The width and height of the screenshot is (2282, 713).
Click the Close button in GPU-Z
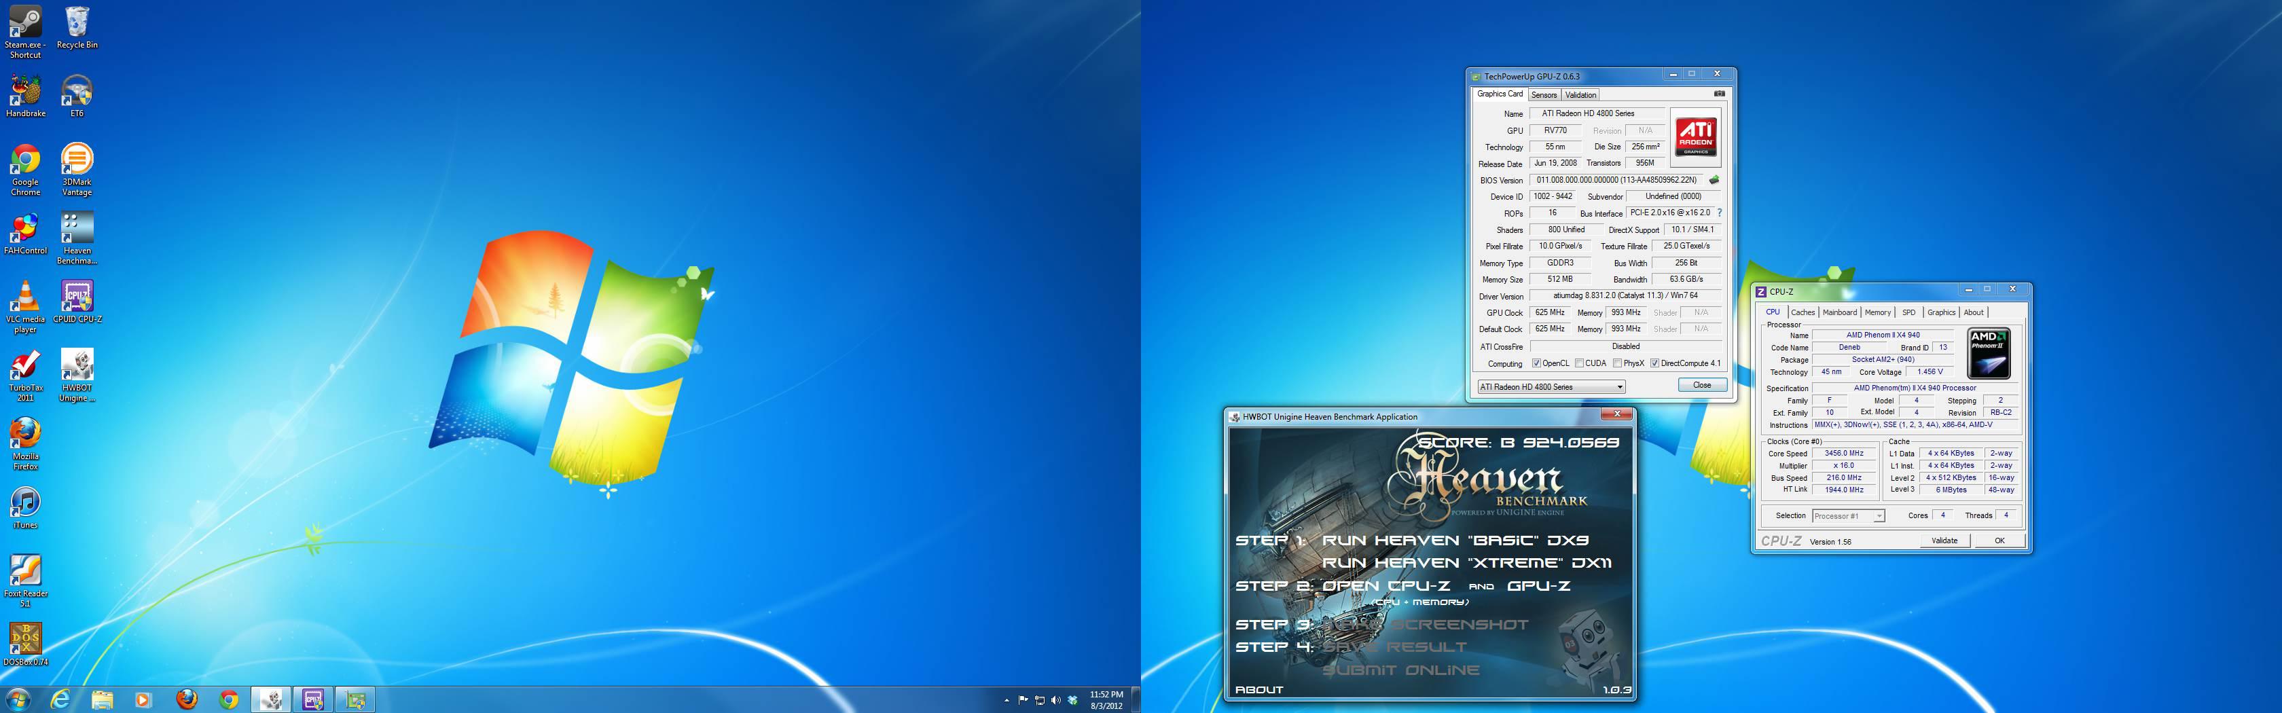(x=1702, y=385)
